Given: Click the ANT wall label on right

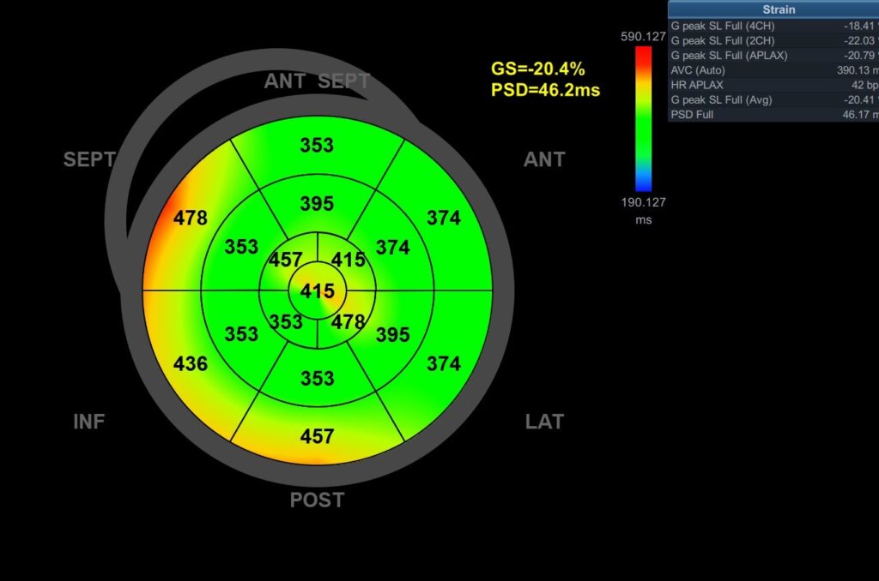Looking at the screenshot, I should (x=544, y=159).
